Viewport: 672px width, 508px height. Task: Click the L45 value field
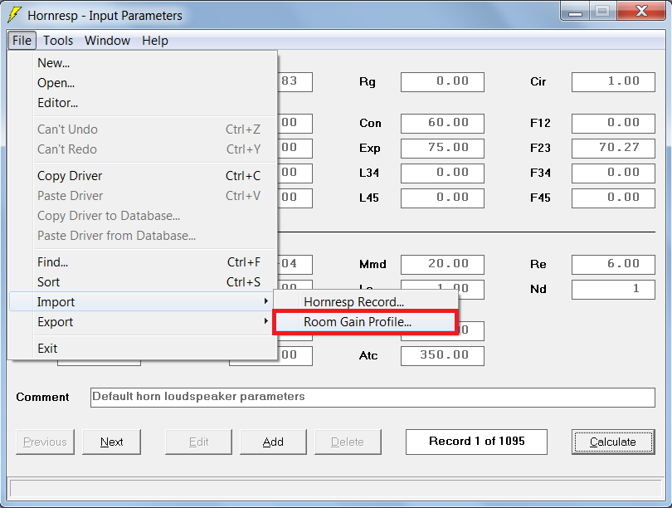[442, 198]
